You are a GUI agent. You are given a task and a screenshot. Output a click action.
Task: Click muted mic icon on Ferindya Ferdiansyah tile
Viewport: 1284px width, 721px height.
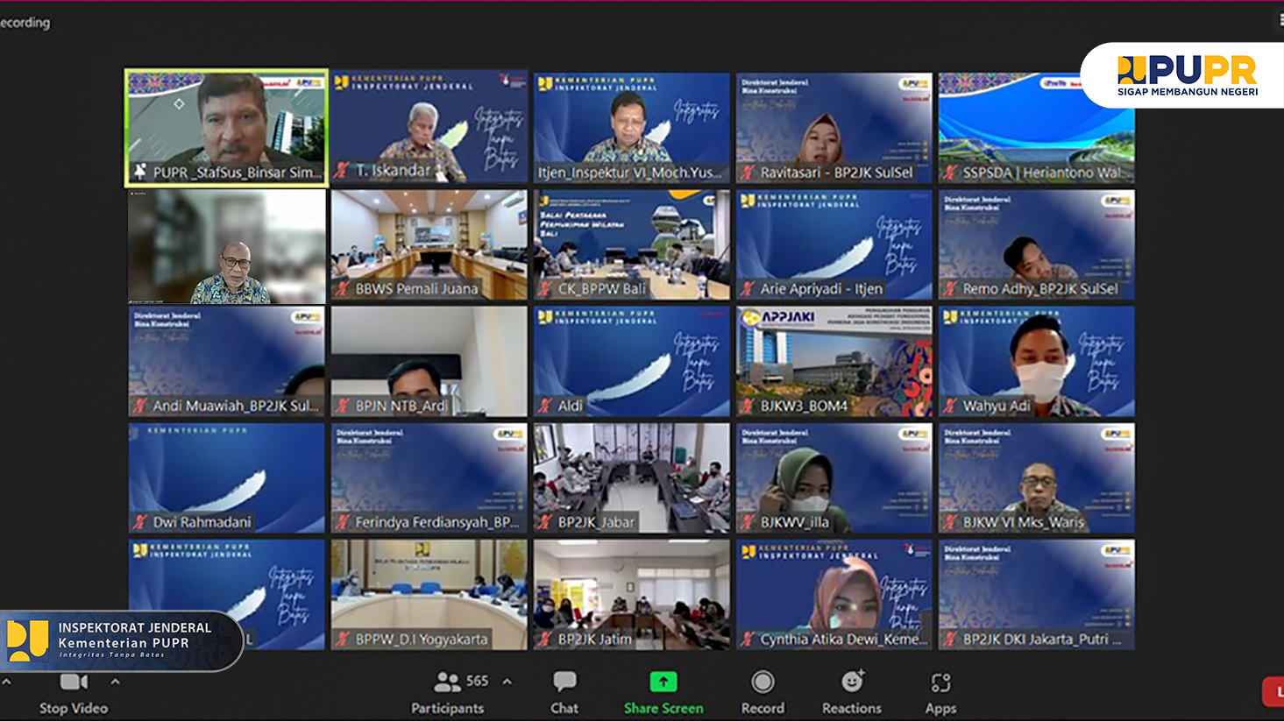(x=342, y=522)
